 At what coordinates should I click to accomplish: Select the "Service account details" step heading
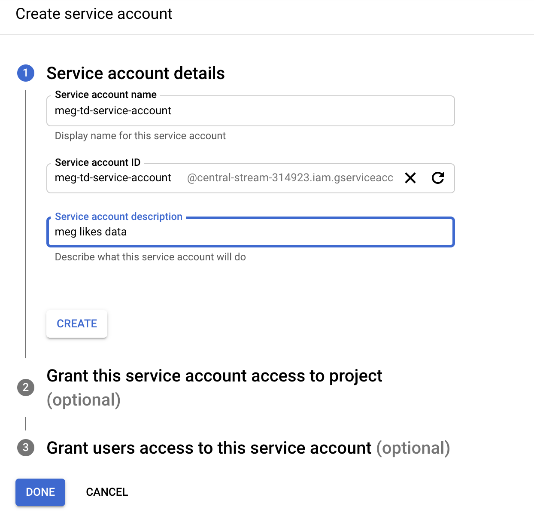click(x=136, y=73)
